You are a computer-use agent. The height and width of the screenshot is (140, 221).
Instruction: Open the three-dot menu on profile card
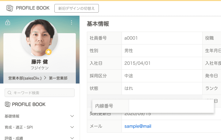72,22
